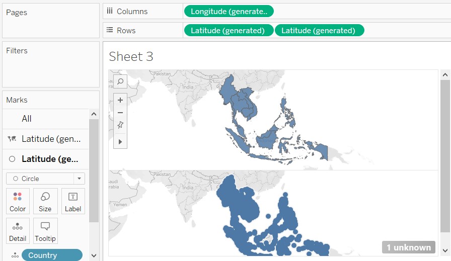The image size is (451, 261).
Task: Open the Label mark card
Action: (73, 201)
